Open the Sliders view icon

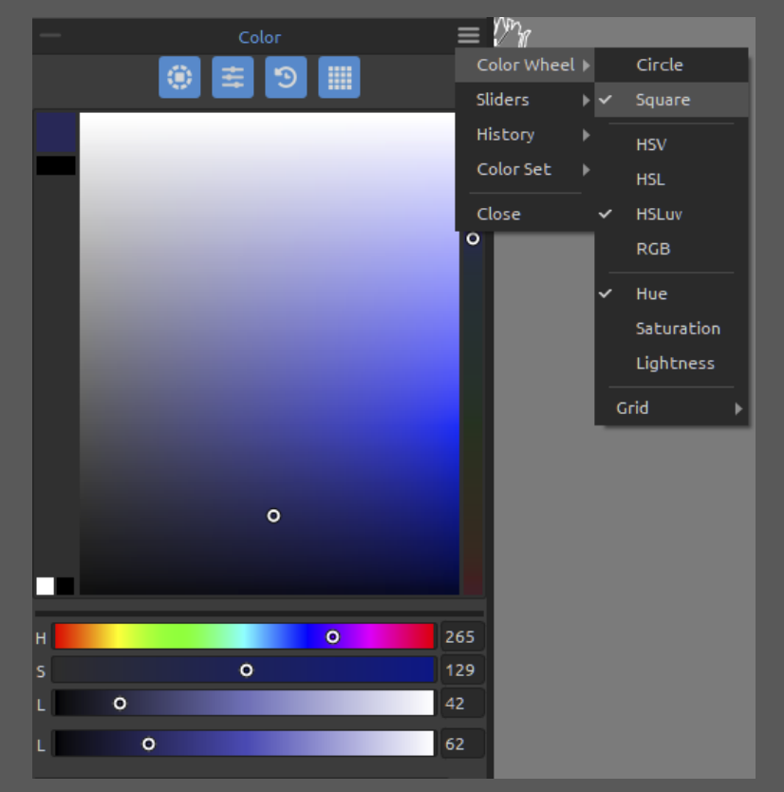pyautogui.click(x=233, y=78)
